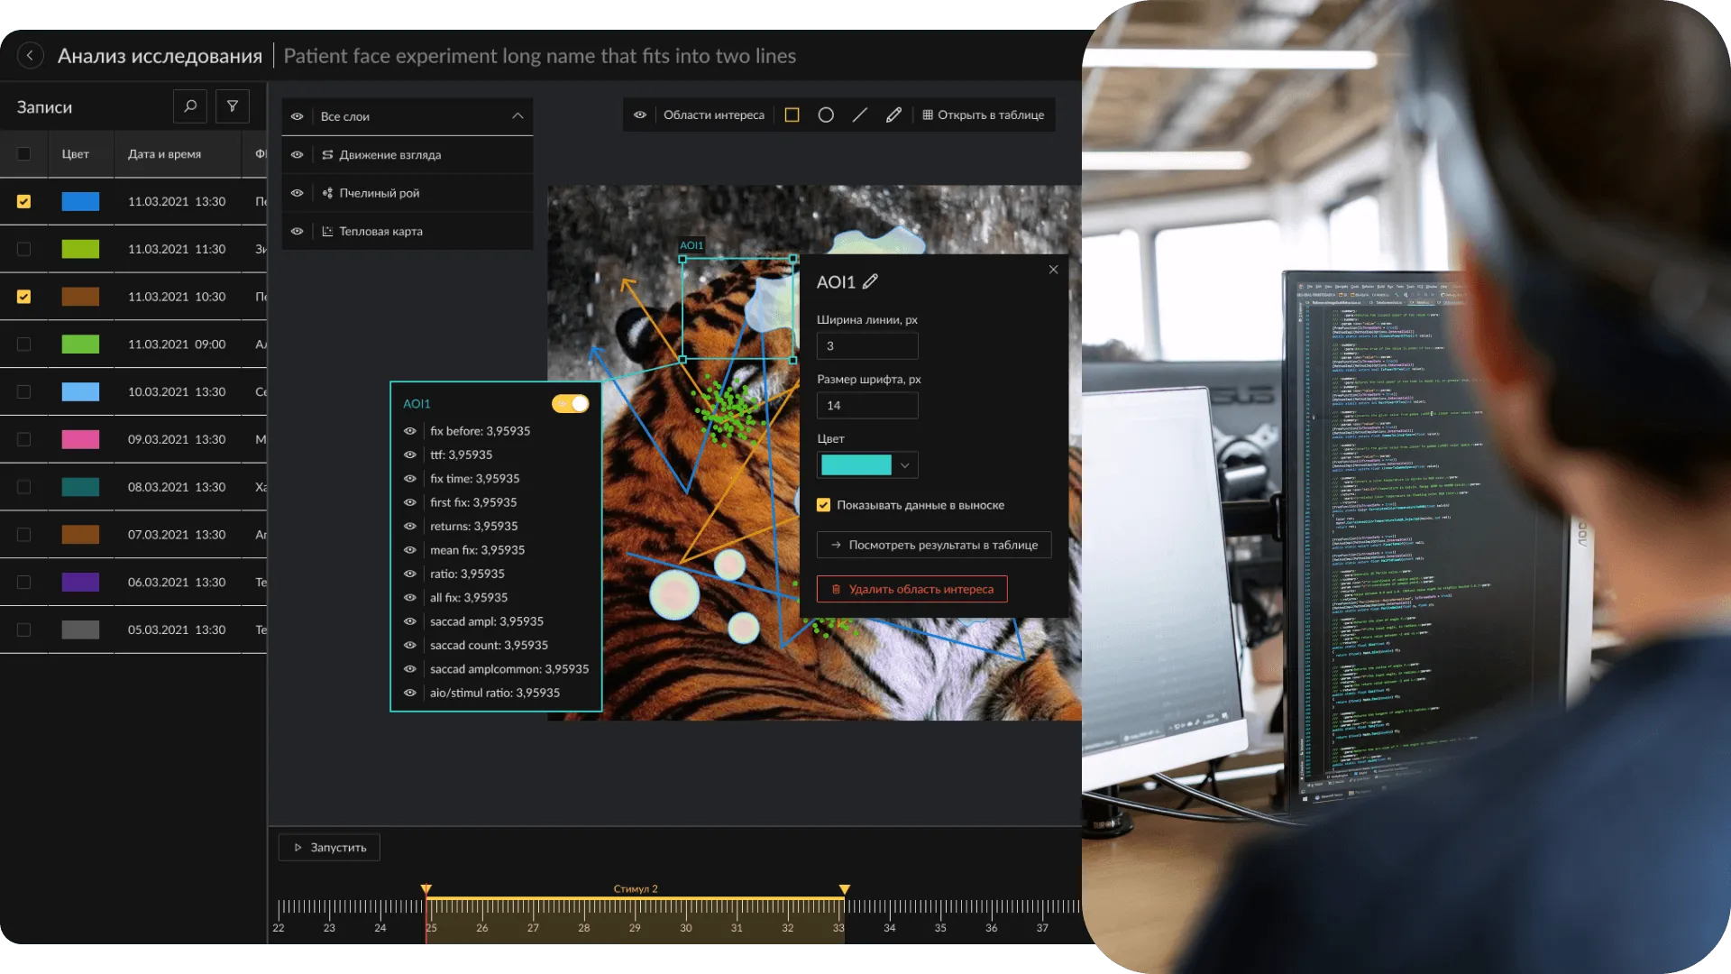1731x974 pixels.
Task: Toggle the AOI1 callout switch off
Action: point(571,404)
